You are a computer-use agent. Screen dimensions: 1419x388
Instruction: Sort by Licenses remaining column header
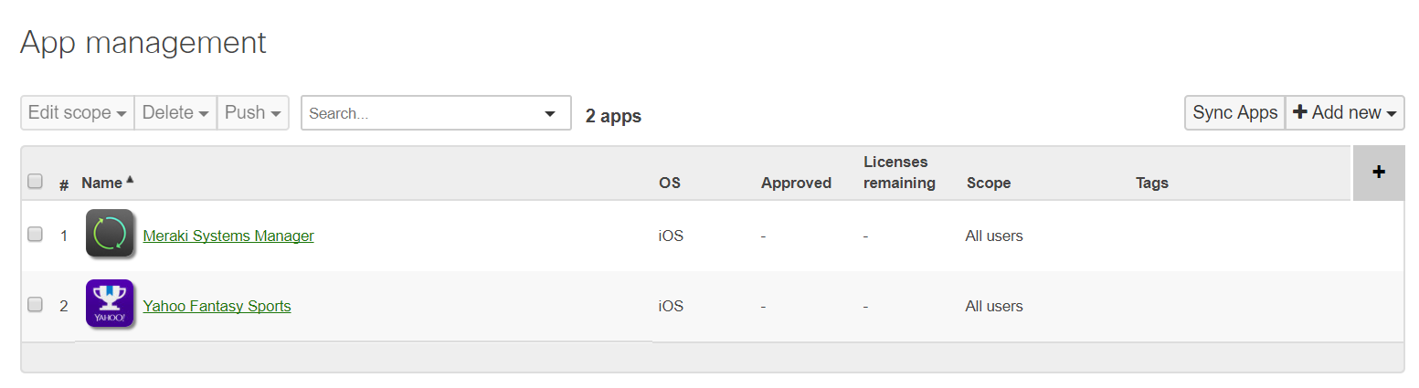(x=899, y=172)
